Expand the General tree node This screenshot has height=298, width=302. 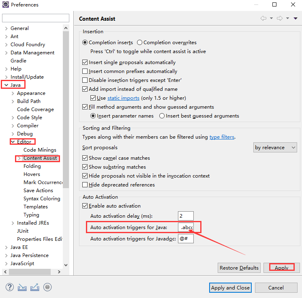click(x=6, y=28)
